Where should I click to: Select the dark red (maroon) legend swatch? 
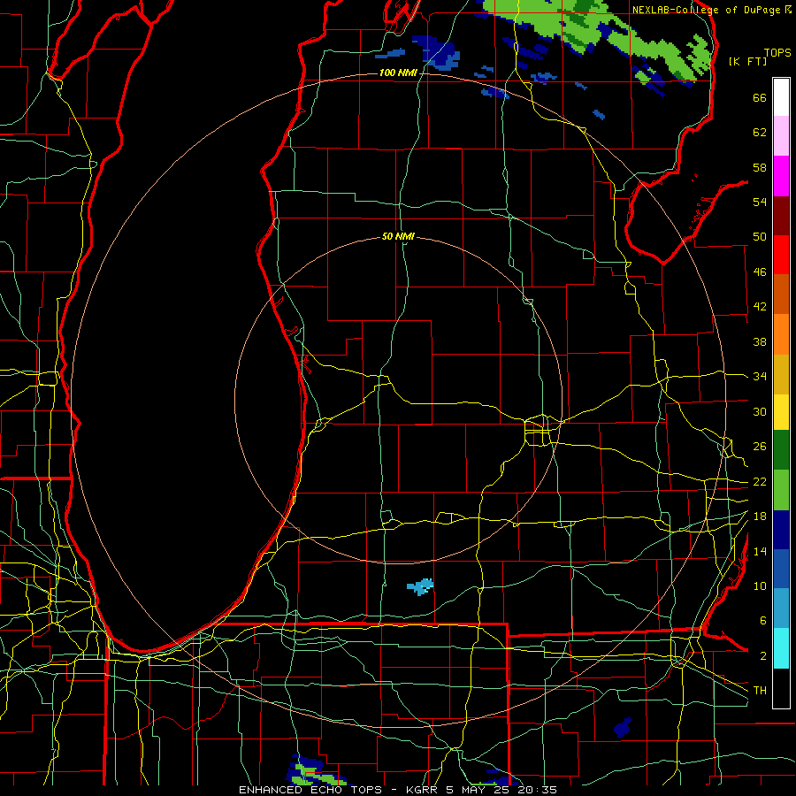pos(781,215)
